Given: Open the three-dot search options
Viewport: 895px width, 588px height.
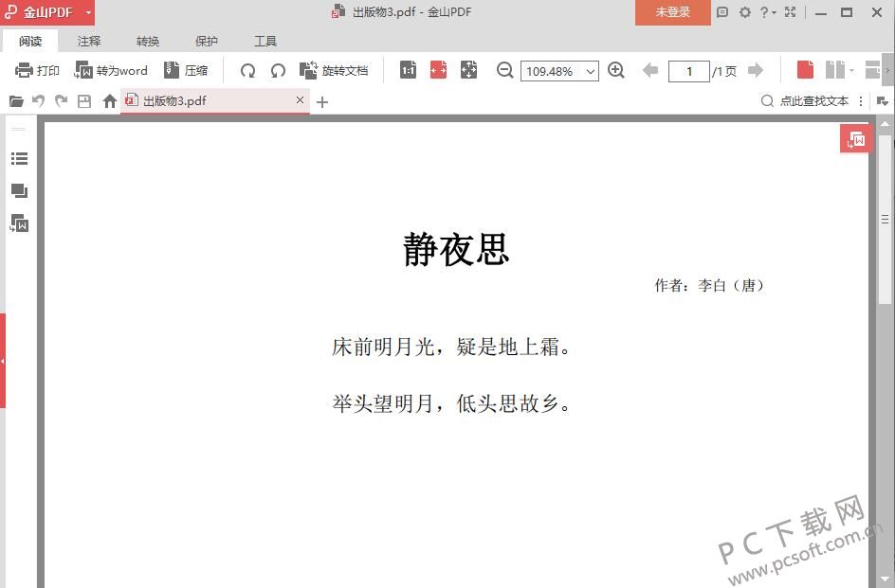Looking at the screenshot, I should pyautogui.click(x=861, y=101).
